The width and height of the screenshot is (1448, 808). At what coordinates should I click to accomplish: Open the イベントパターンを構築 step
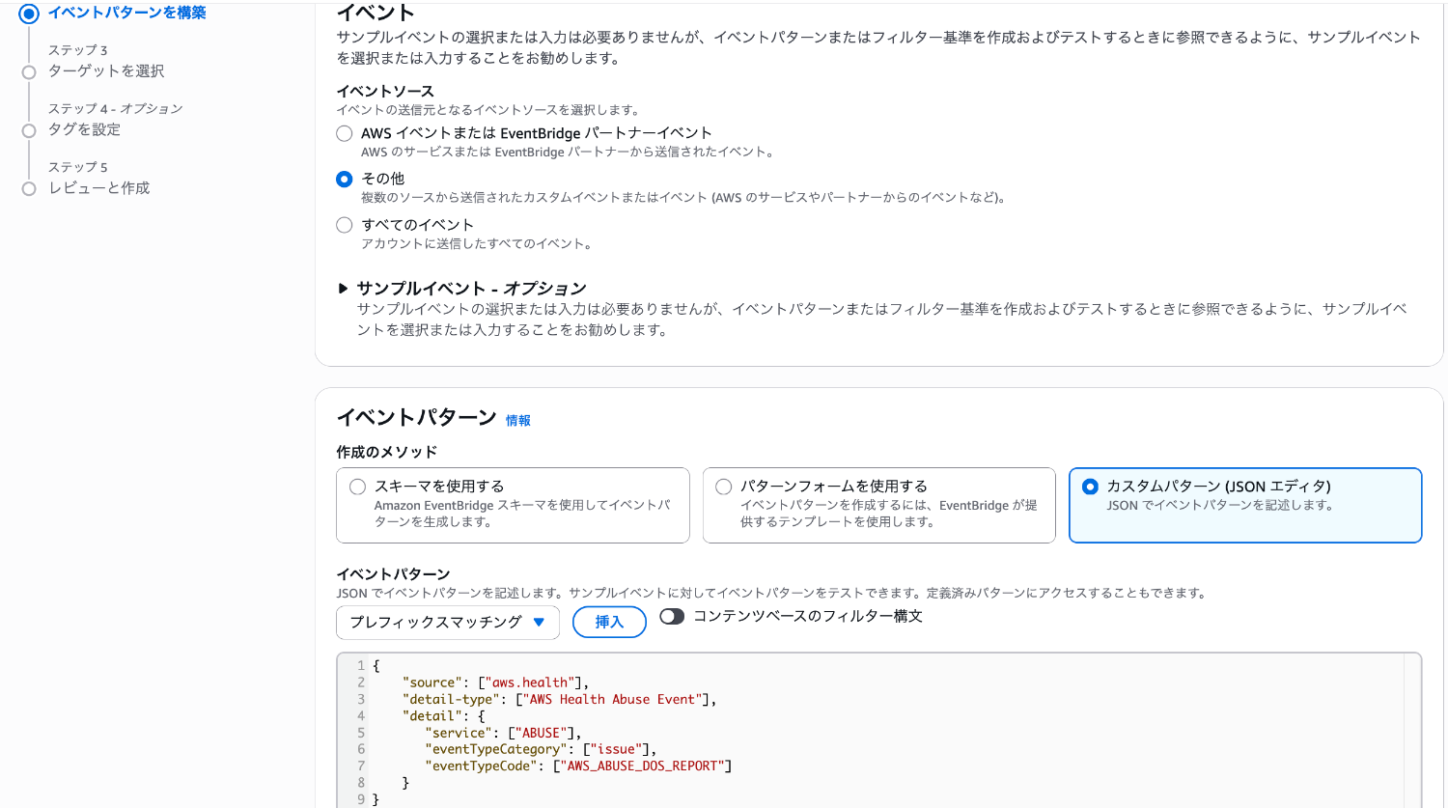[126, 13]
